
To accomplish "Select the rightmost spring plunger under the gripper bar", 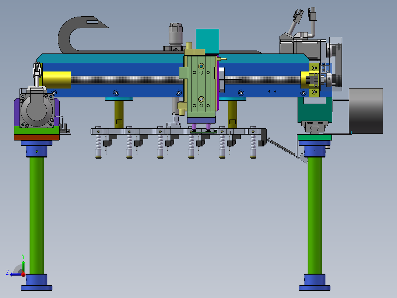I will pyautogui.click(x=253, y=146).
